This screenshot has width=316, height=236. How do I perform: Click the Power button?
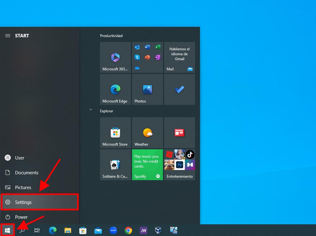[x=21, y=217]
